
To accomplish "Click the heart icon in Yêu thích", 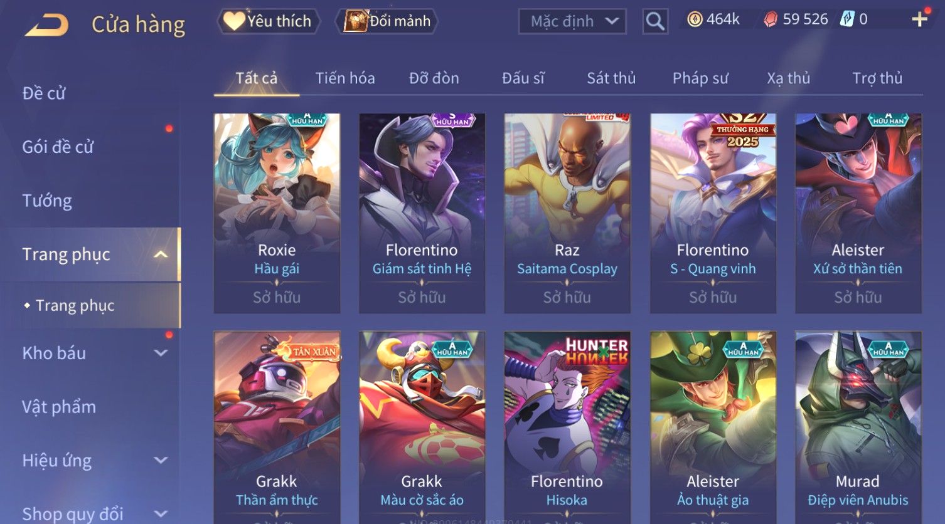I will pyautogui.click(x=234, y=21).
